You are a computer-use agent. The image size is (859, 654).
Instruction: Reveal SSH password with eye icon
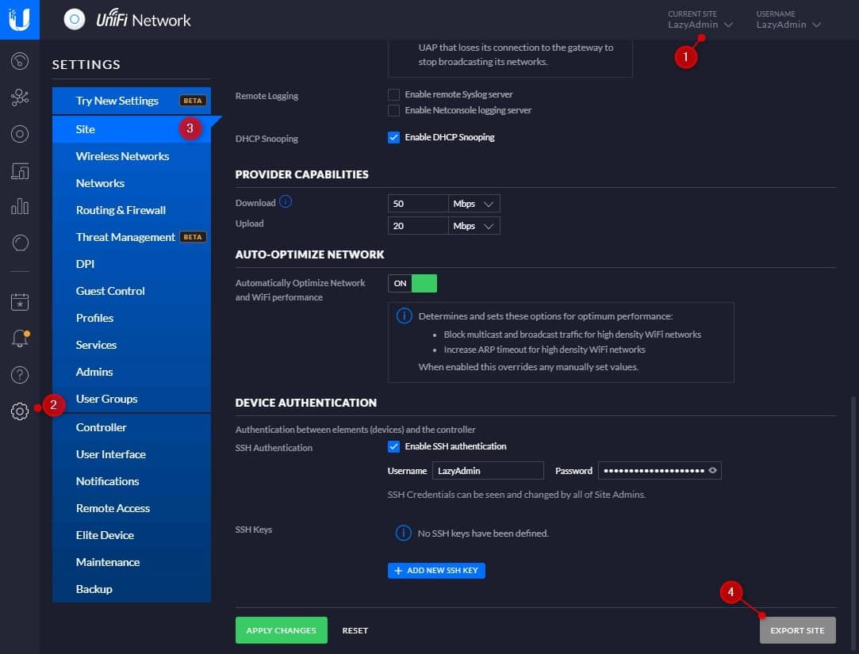tap(712, 471)
